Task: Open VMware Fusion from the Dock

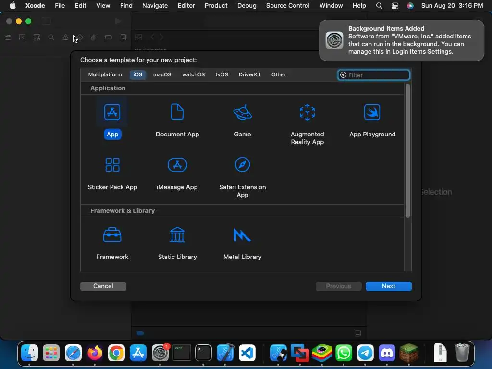Action: click(x=300, y=353)
